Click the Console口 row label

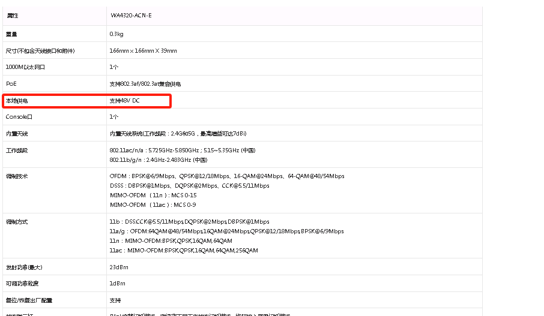(19, 117)
